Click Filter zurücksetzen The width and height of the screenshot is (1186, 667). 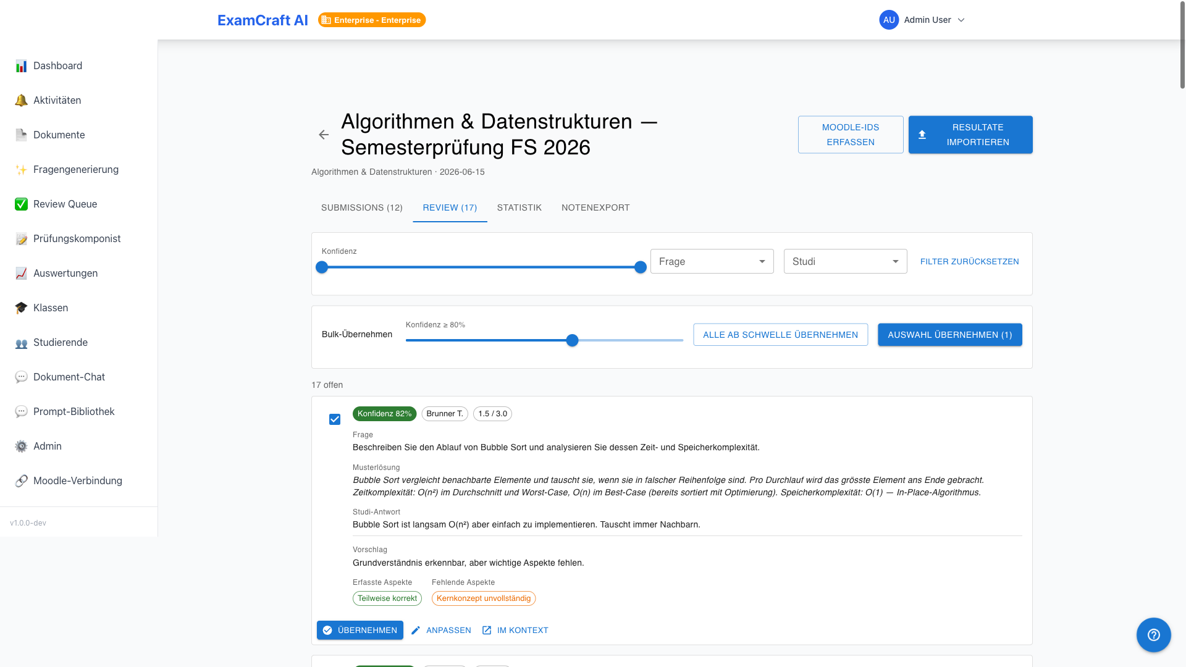(x=969, y=261)
